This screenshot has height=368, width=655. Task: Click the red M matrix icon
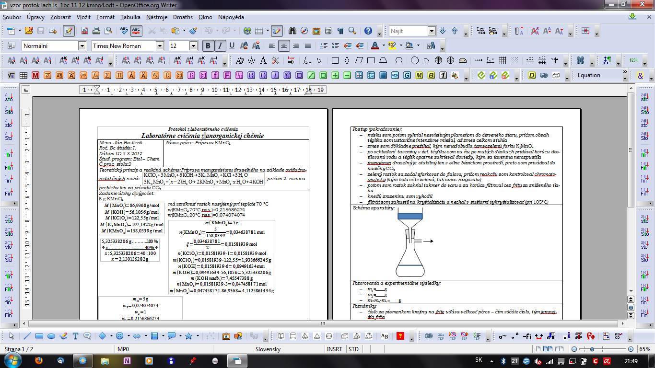(35, 75)
